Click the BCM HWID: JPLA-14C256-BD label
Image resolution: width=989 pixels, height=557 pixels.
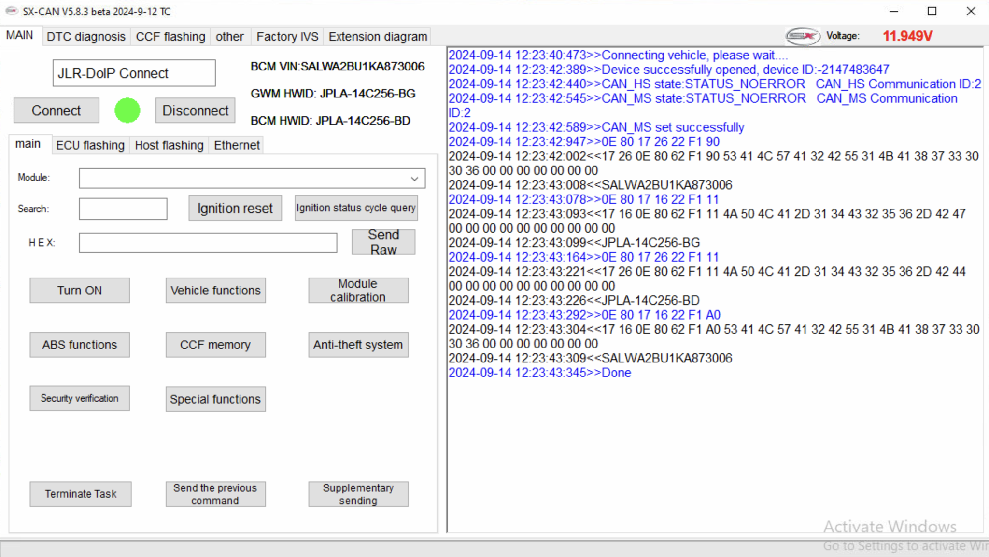click(x=330, y=121)
